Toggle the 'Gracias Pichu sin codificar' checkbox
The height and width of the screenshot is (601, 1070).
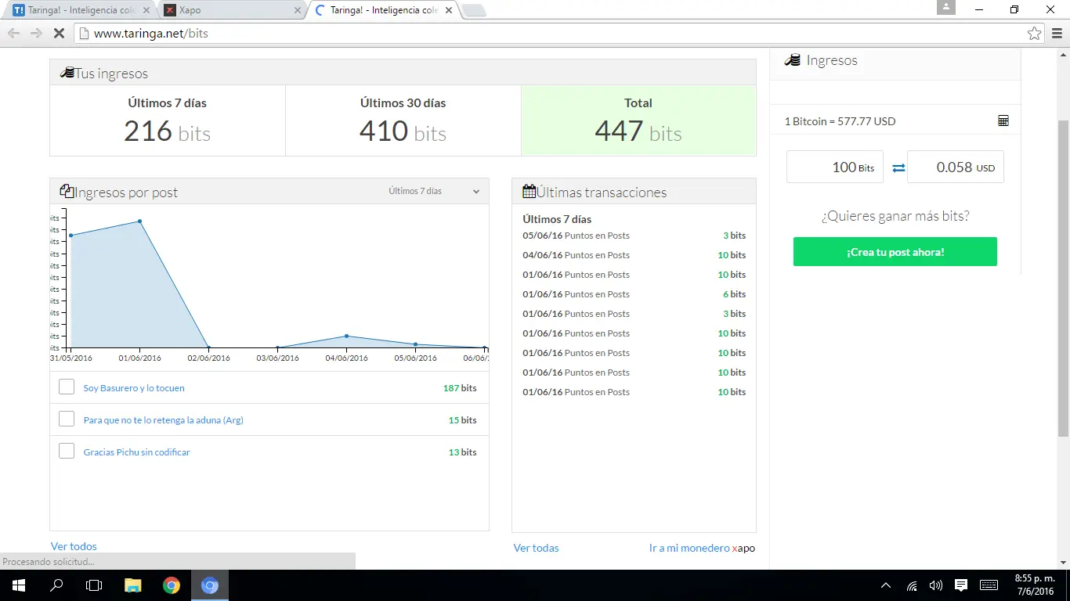click(67, 452)
